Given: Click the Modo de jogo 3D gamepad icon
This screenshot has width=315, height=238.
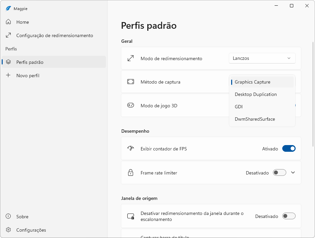Looking at the screenshot, I should point(131,105).
